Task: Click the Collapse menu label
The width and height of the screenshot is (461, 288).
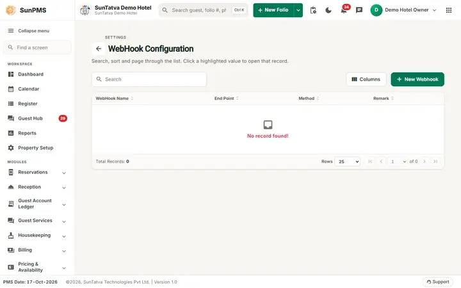Action: tap(34, 31)
